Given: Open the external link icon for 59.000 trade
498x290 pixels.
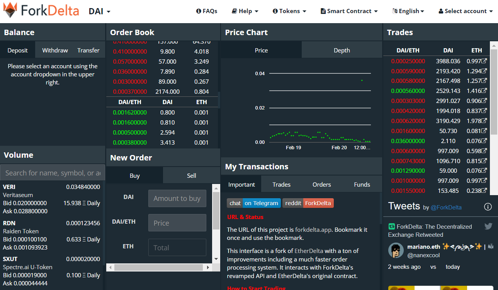Looking at the screenshot, I should [x=484, y=171].
